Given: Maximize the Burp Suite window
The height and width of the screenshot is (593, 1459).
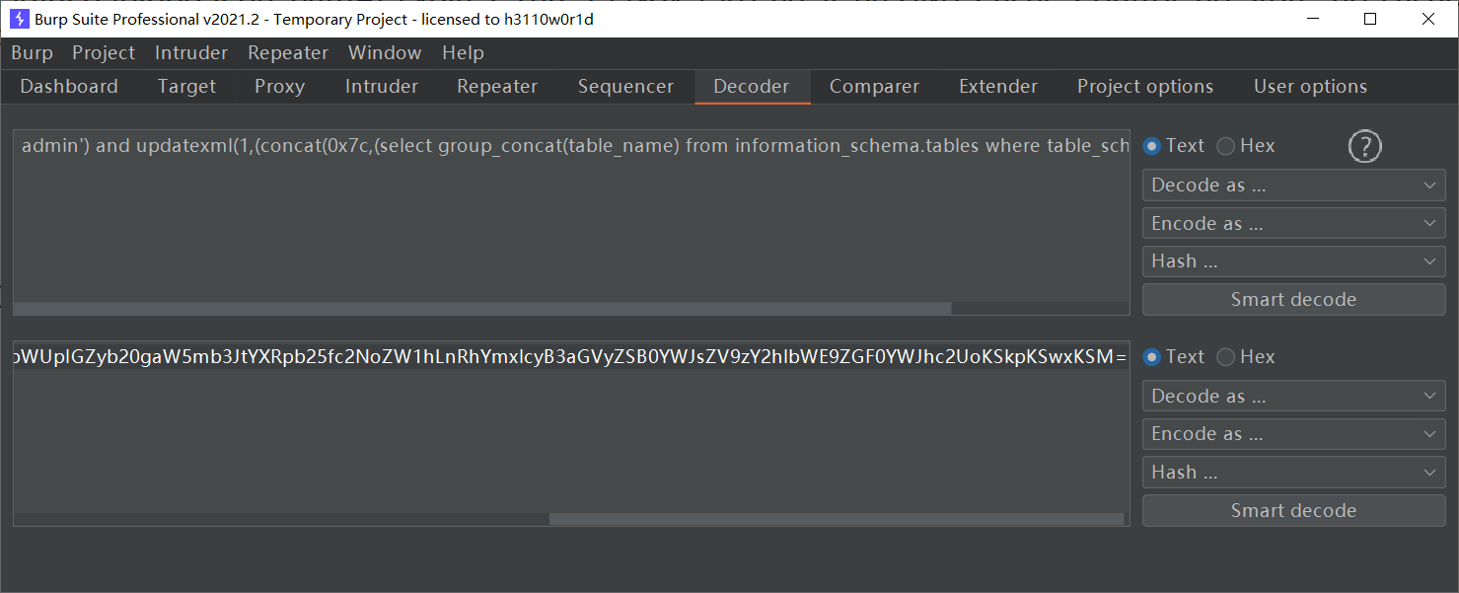Looking at the screenshot, I should tap(1370, 19).
